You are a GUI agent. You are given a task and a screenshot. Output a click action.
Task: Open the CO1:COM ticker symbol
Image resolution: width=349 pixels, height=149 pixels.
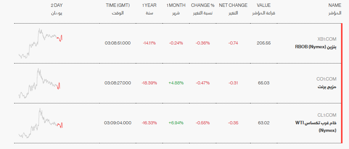click(326, 79)
